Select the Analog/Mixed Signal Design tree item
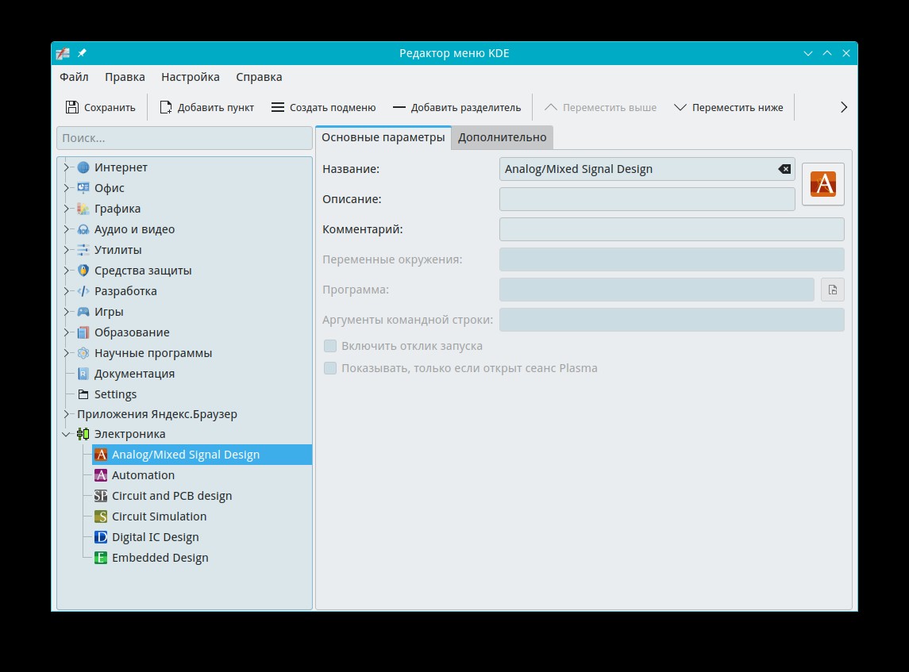Viewport: 909px width, 672px height. 202,455
